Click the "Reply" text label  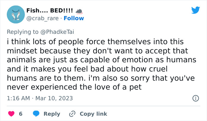pyautogui.click(x=52, y=114)
